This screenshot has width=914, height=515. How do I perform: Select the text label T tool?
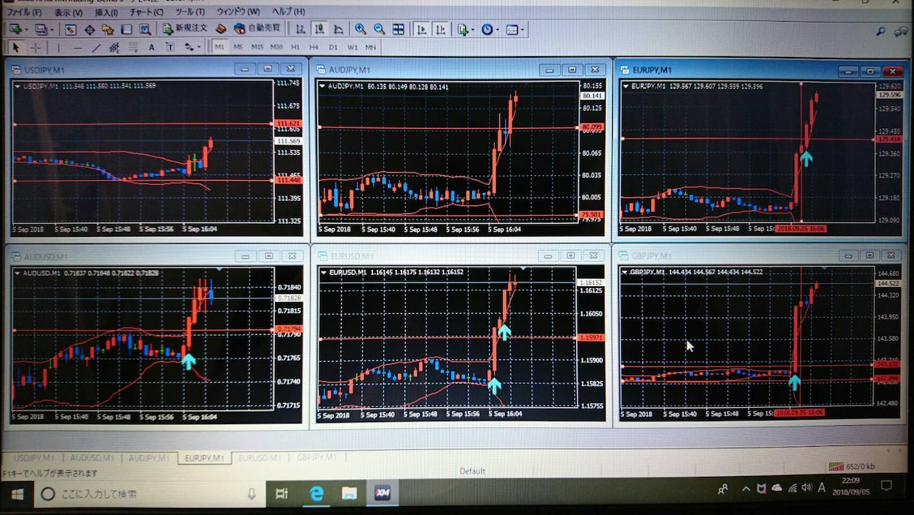[169, 47]
